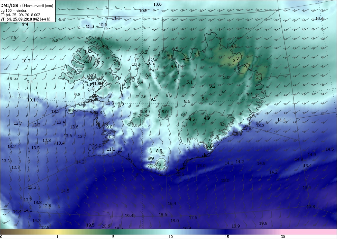Select the 8.3 value on Snæfellsnes peninsula
Viewport: 337px width, 239px height.
[71, 110]
